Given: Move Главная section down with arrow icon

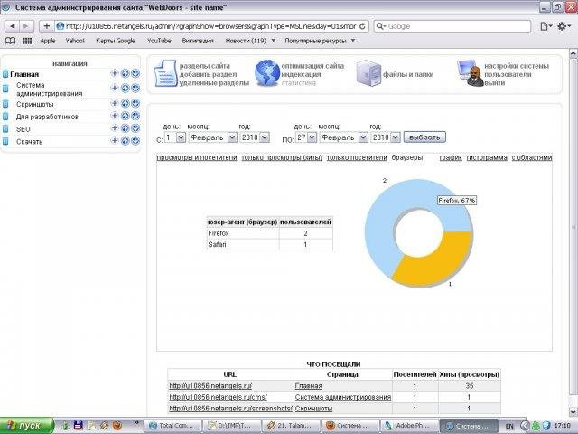Looking at the screenshot, I should pos(135,73).
